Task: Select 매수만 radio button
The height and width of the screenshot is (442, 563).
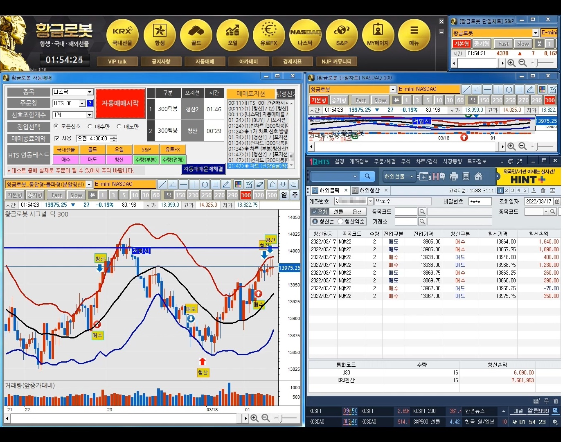Action: coord(90,126)
